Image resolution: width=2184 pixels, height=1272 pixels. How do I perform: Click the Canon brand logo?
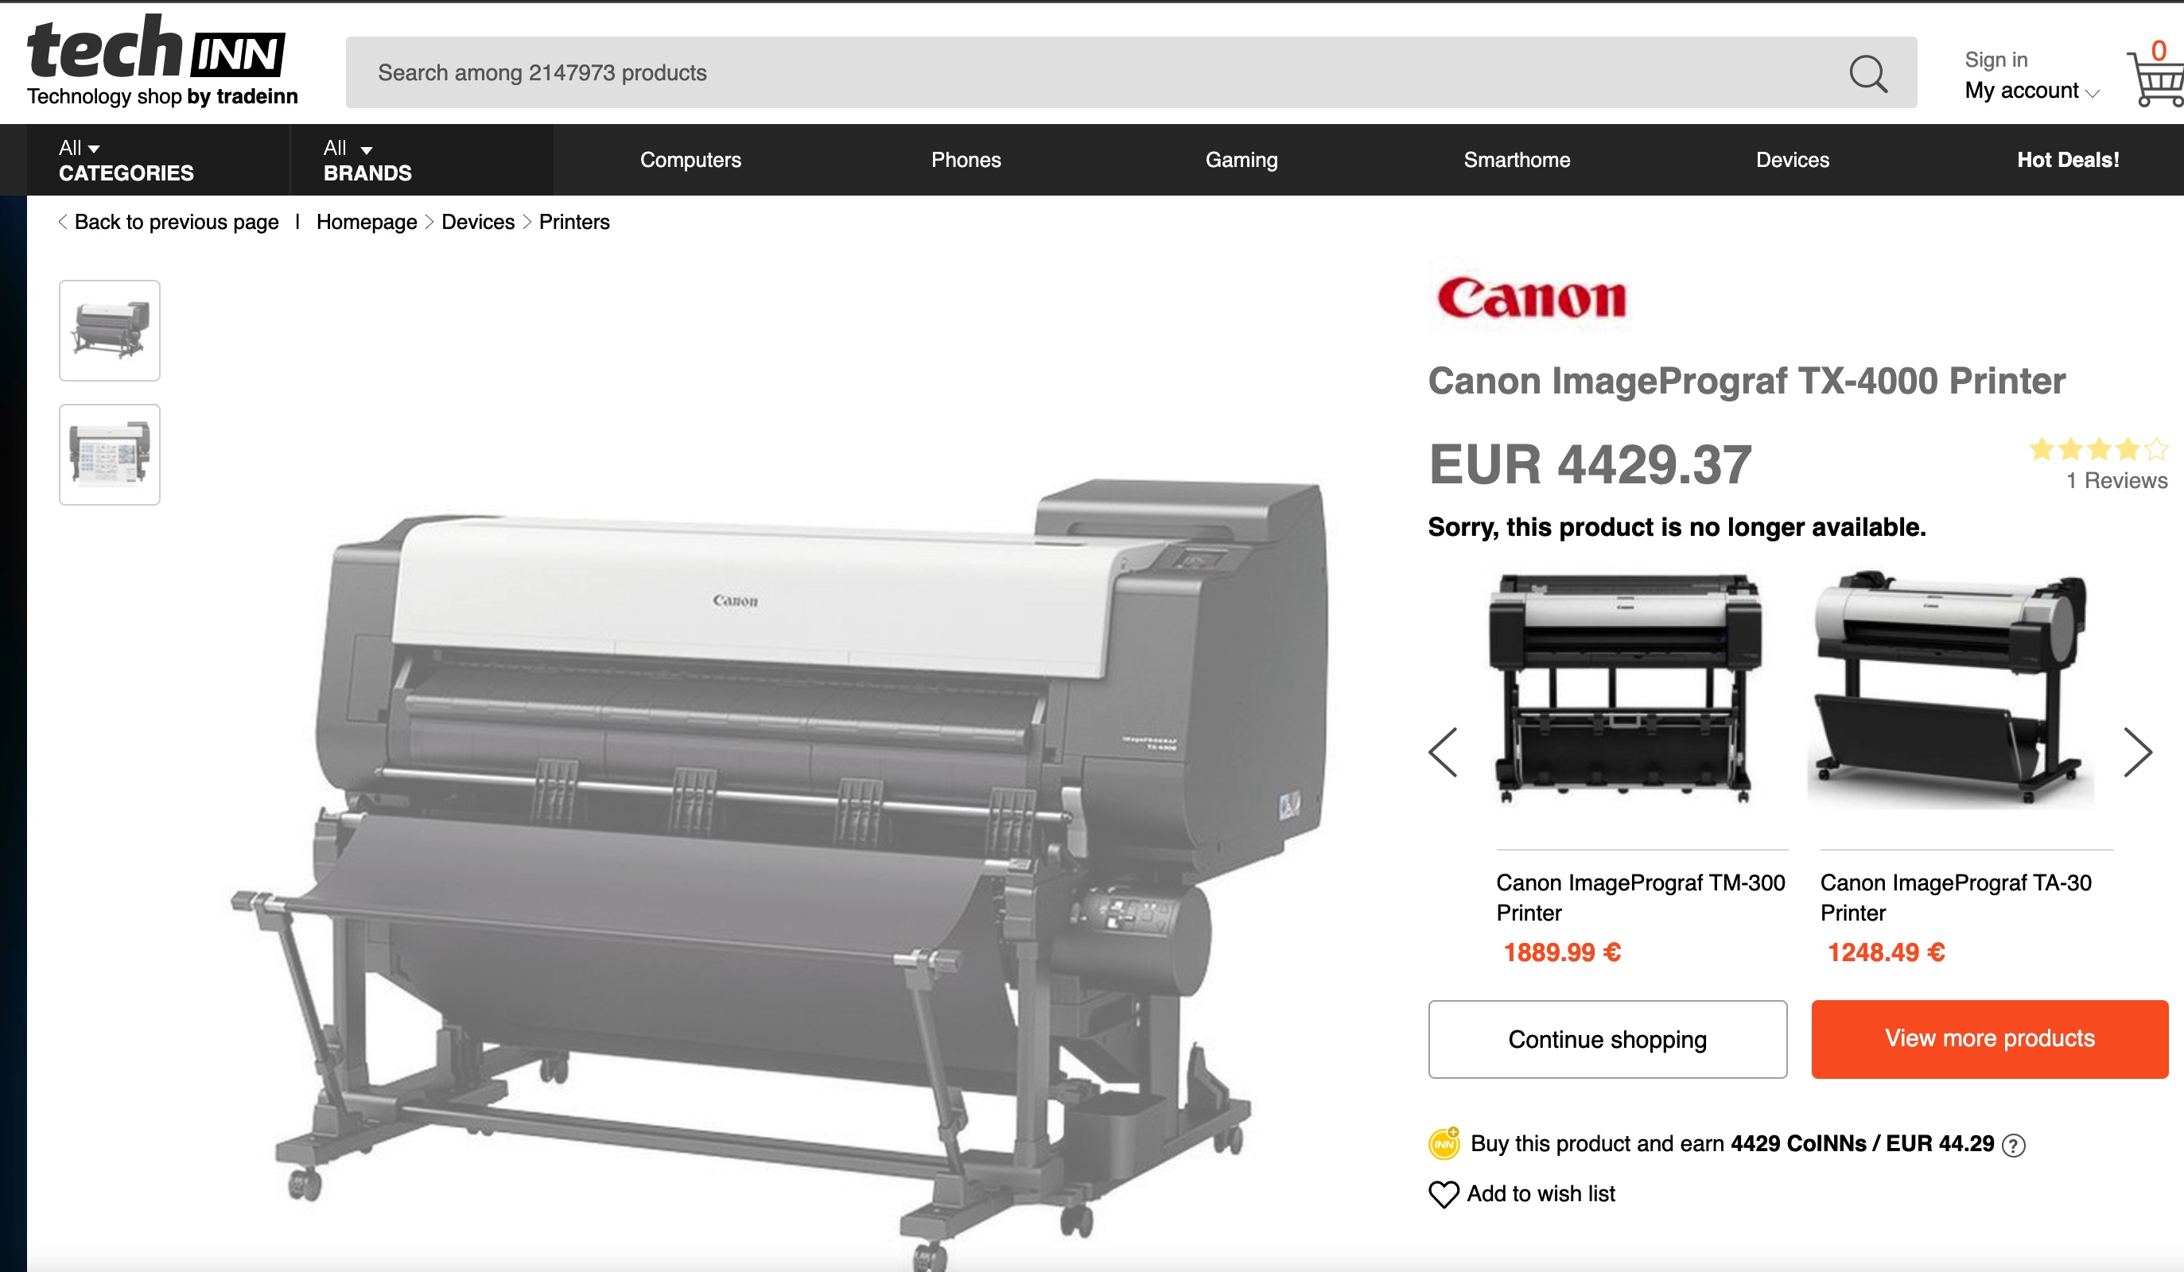[1530, 299]
